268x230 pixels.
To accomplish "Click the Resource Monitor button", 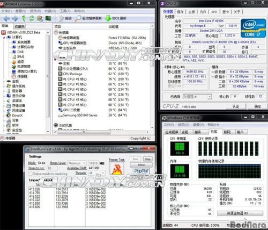I will (x=240, y=213).
